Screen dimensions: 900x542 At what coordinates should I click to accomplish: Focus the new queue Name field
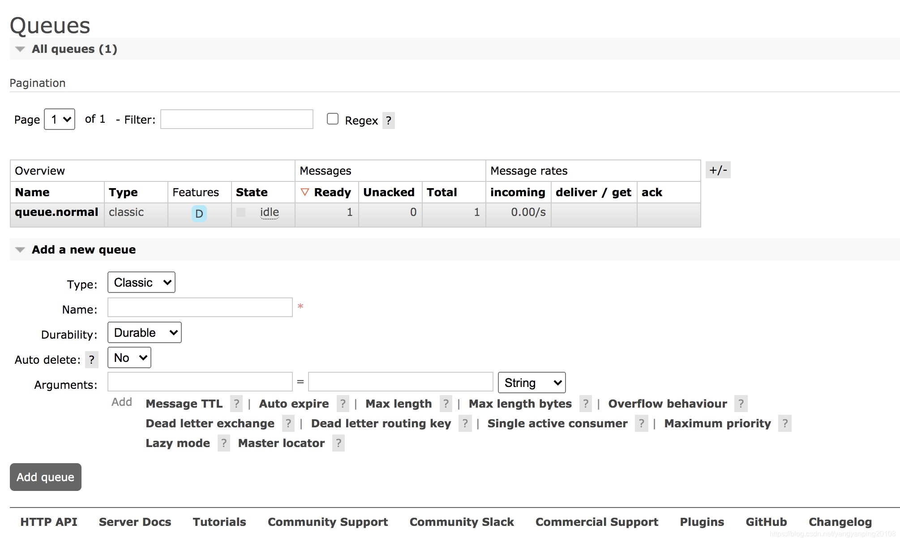click(x=200, y=307)
